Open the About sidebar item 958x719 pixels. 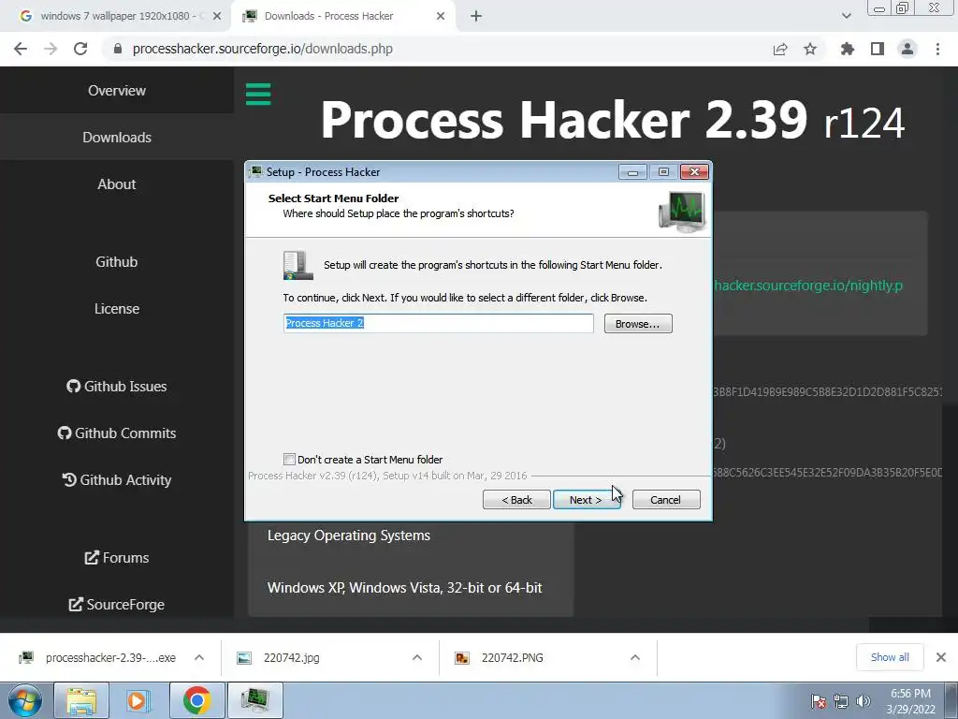click(117, 184)
